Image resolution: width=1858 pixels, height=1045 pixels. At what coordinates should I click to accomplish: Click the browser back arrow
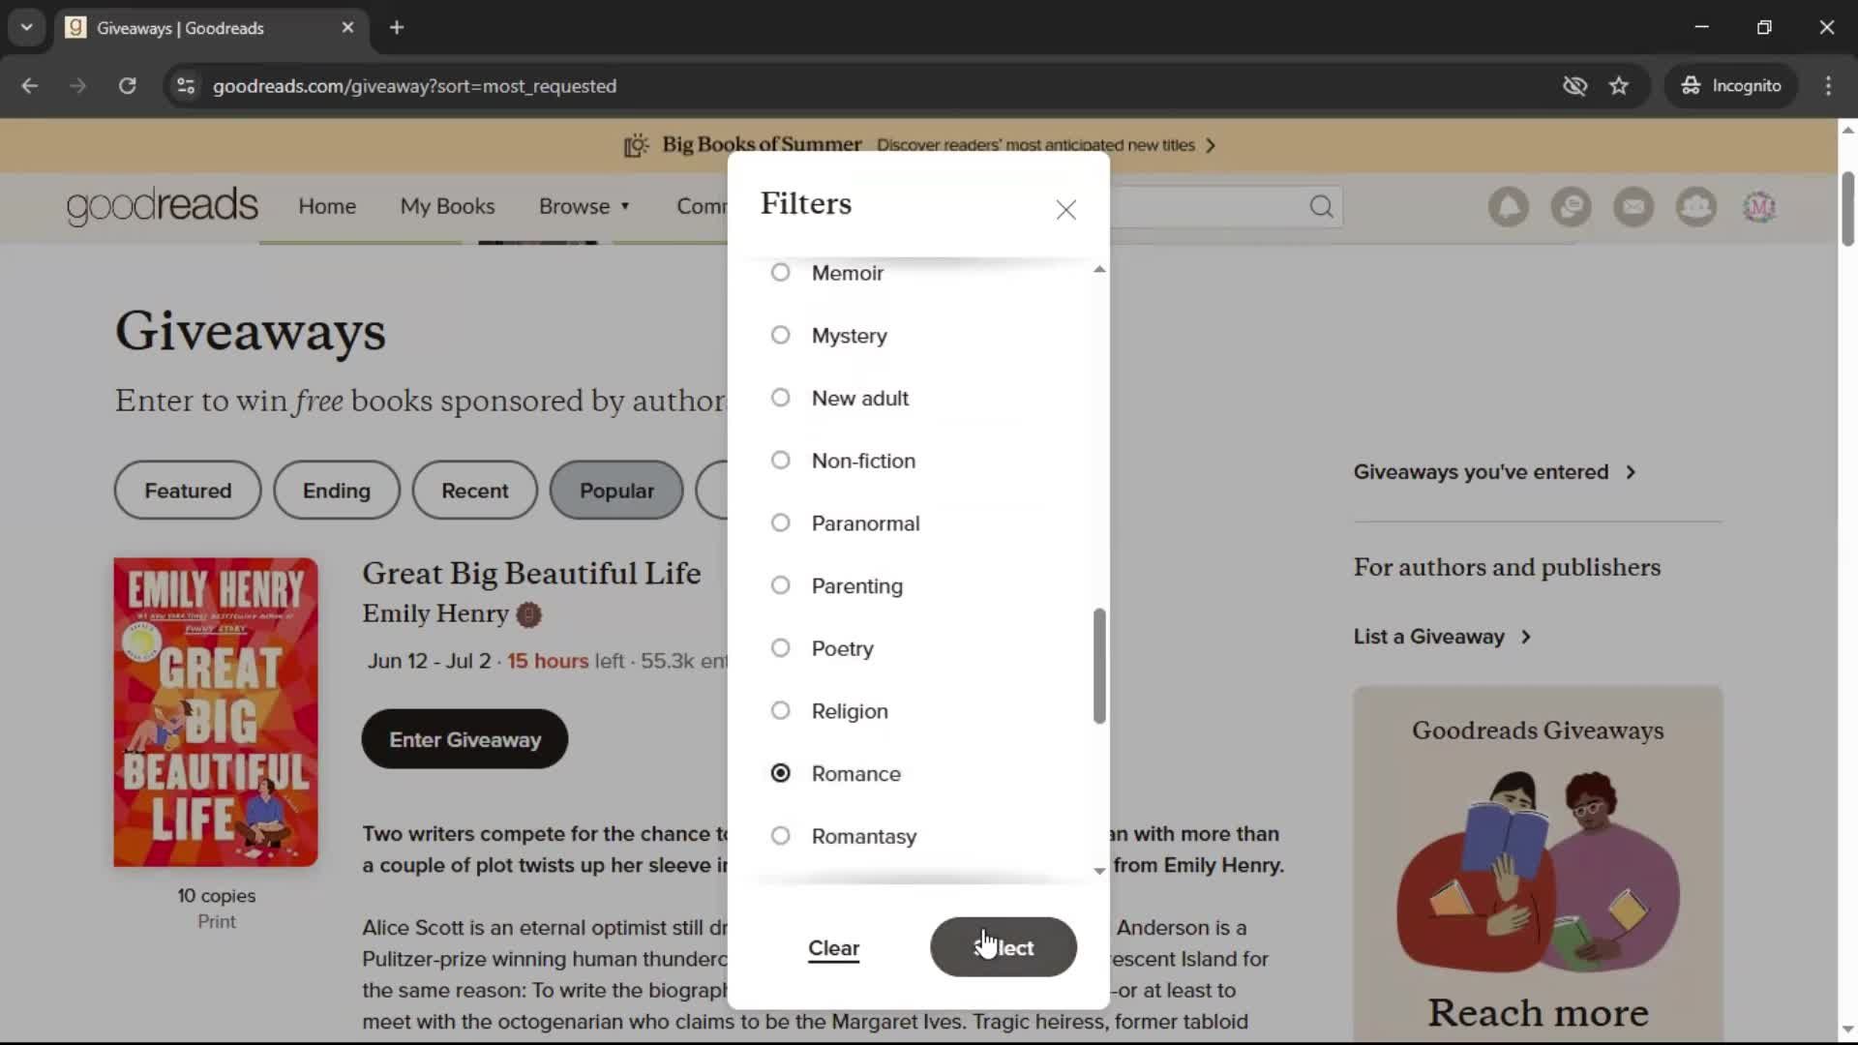pyautogui.click(x=30, y=86)
